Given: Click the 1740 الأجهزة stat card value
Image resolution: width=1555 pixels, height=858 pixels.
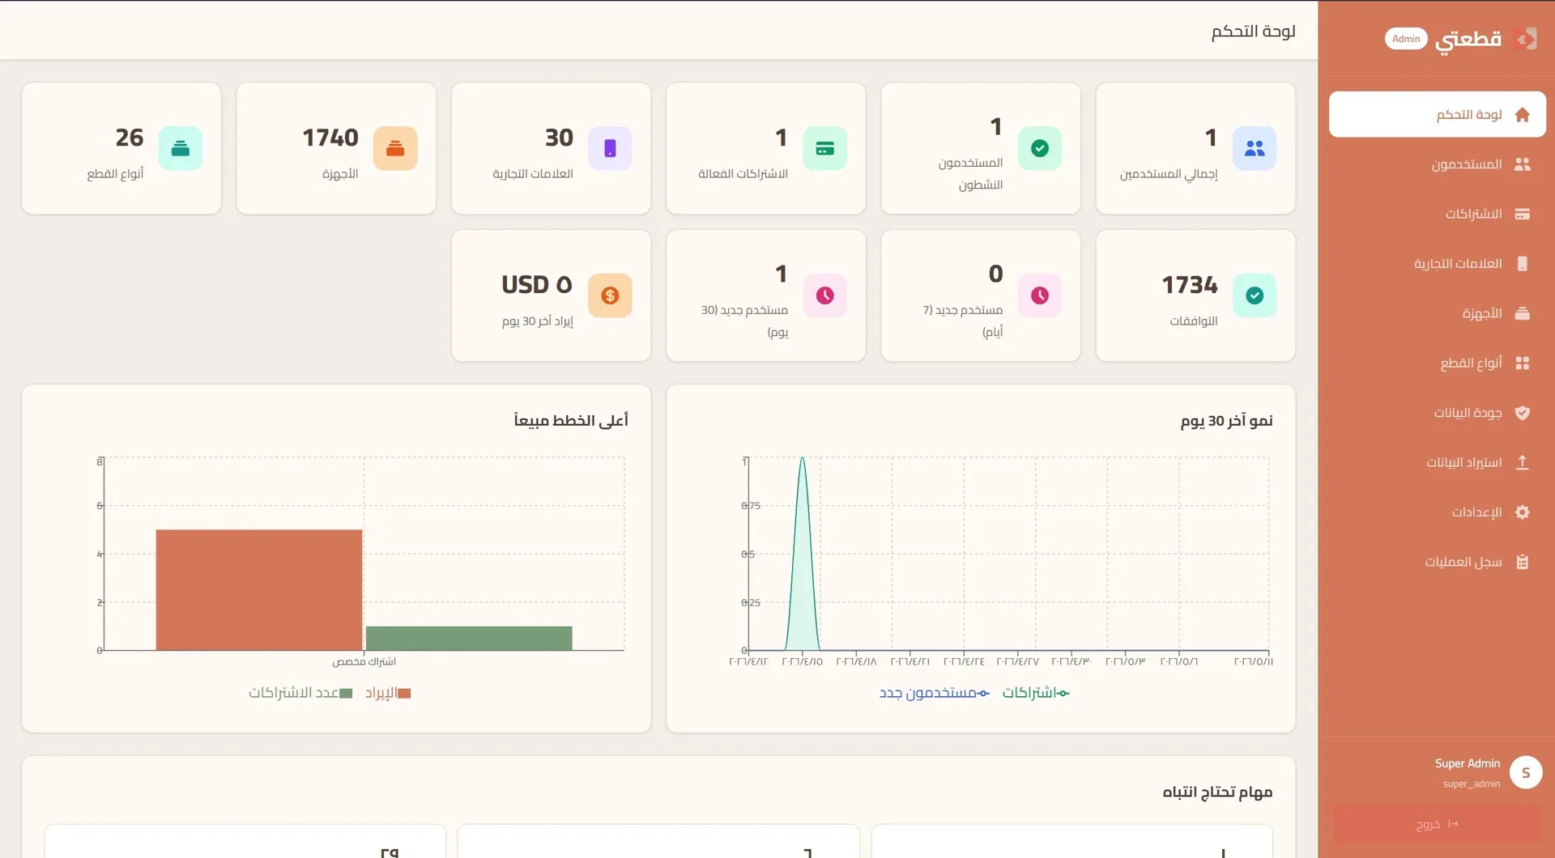Looking at the screenshot, I should [330, 138].
